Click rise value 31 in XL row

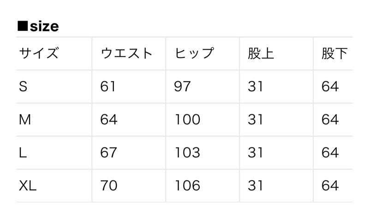tap(256, 186)
